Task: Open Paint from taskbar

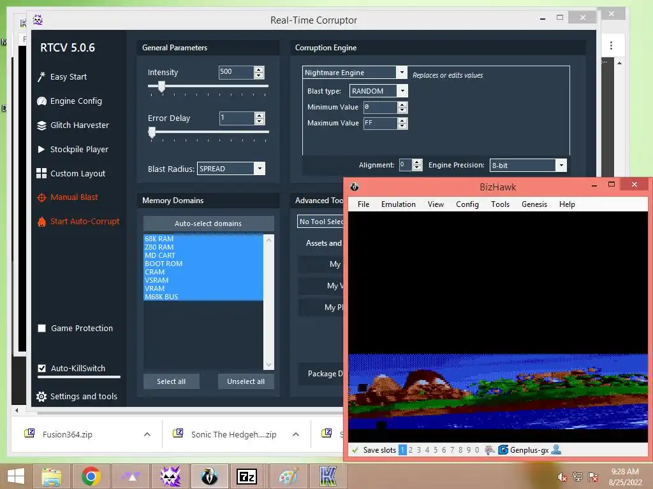Action: click(289, 476)
